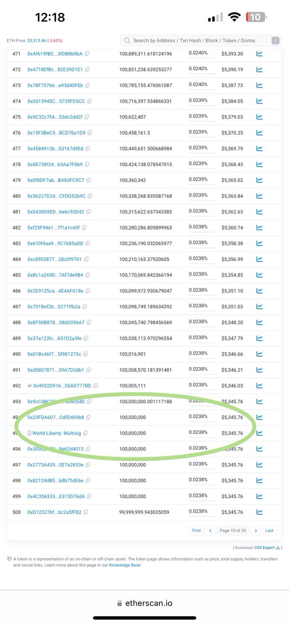Jump to First page of holders
289x625 pixels.
tap(196, 530)
